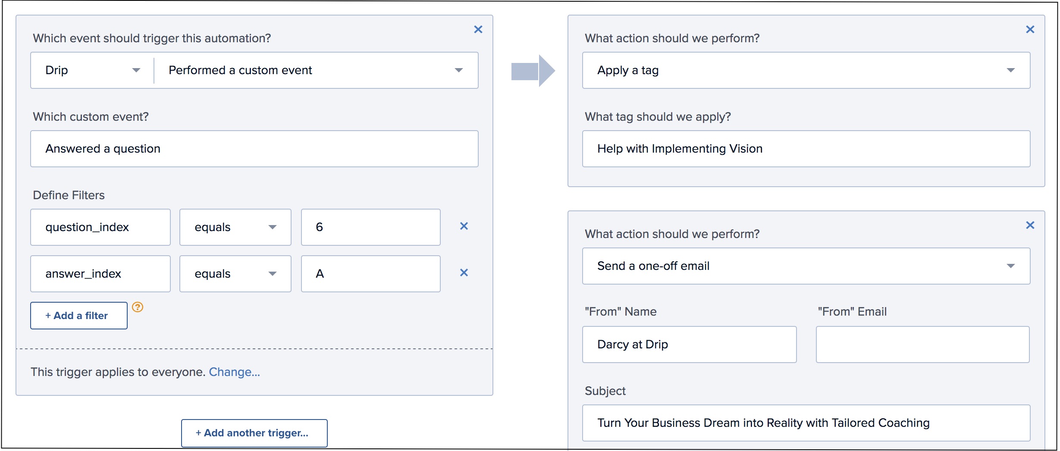Open the Drip provider dropdown
Screen dimensions: 1060x451
[92, 70]
